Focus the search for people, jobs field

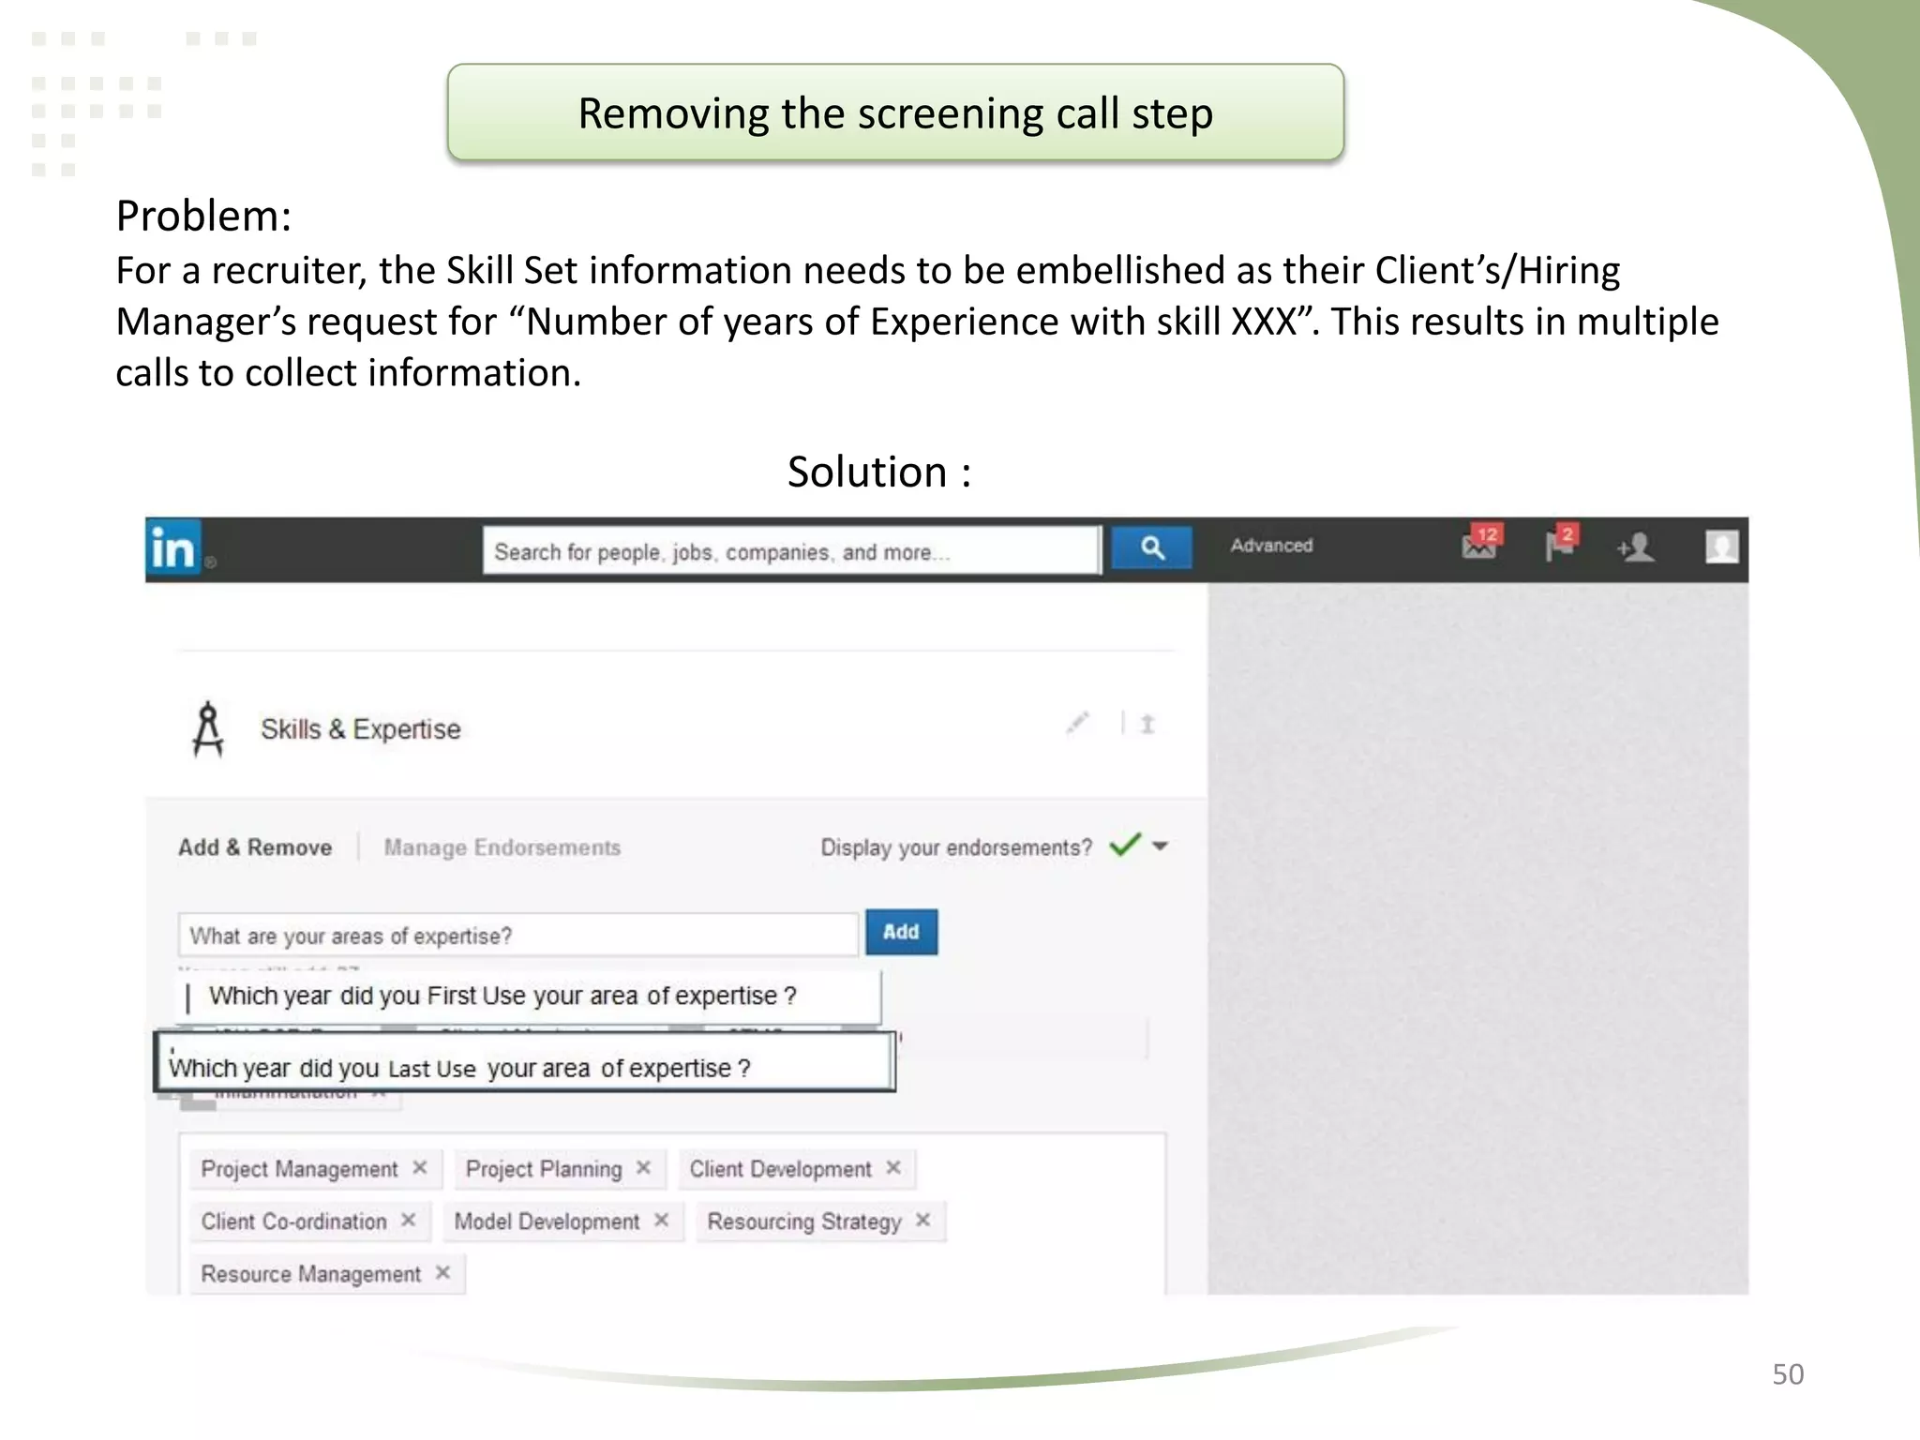[792, 550]
